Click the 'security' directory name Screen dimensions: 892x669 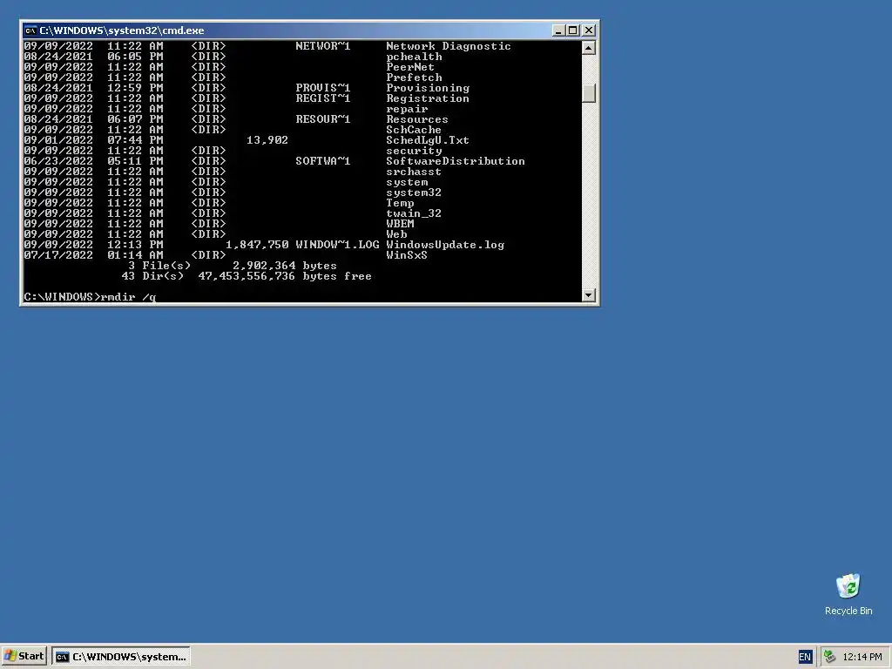click(414, 151)
